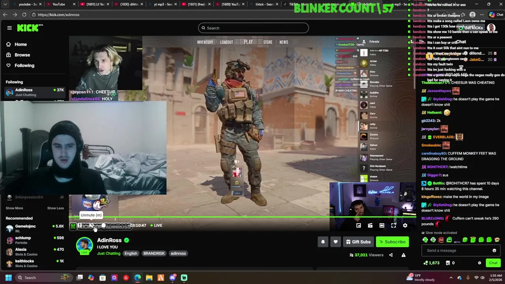The height and width of the screenshot is (284, 505).
Task: Switch to the tiktok search tab
Action: coord(264,4)
